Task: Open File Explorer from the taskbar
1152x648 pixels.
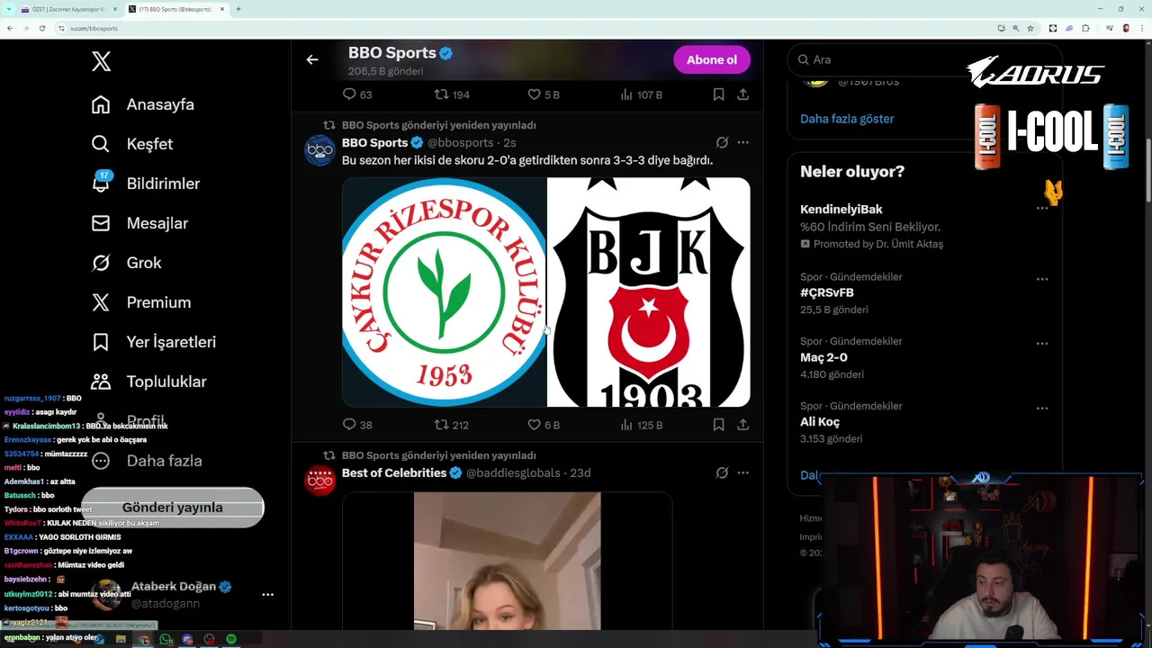Action: (x=121, y=639)
